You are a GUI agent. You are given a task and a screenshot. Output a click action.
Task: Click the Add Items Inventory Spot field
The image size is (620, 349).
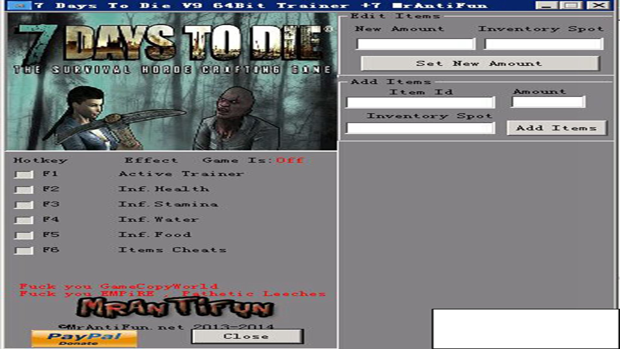420,128
